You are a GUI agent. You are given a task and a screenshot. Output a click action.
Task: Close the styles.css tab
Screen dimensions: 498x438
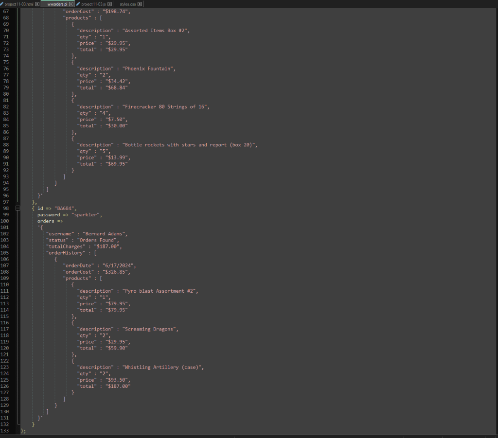(140, 4)
